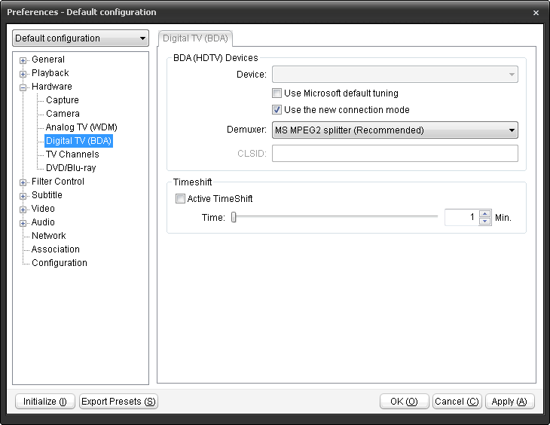
Task: Expand the Playback tree node
Action: tap(23, 74)
